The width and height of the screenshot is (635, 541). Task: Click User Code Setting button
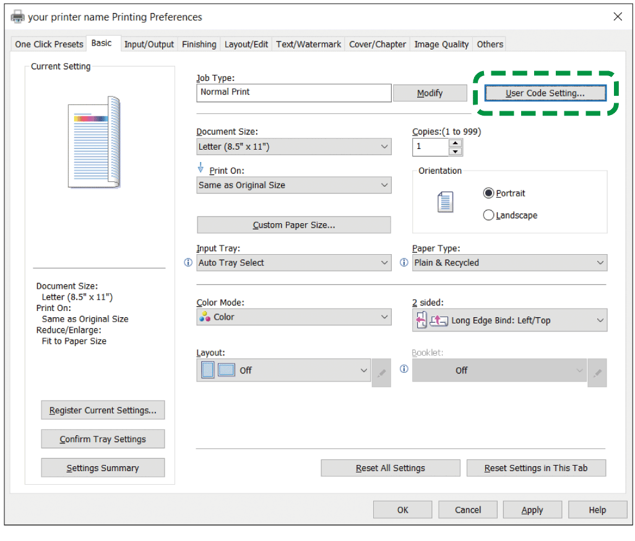[545, 93]
